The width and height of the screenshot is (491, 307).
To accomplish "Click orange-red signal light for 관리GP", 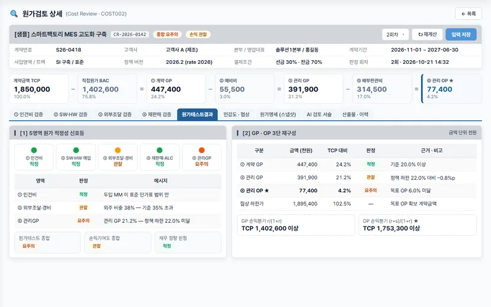I will [x=202, y=150].
